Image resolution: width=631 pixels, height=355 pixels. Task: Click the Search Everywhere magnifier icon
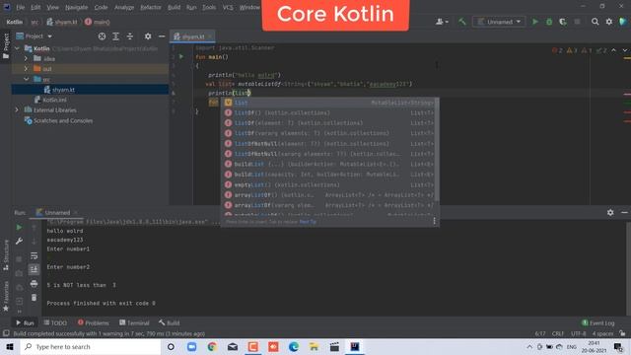(595, 22)
